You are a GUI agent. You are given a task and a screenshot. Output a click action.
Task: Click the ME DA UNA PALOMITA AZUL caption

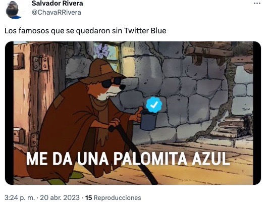pyautogui.click(x=127, y=159)
